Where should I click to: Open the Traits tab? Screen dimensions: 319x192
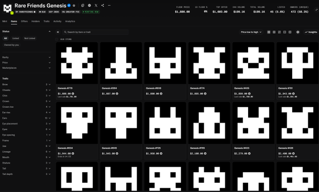(x=46, y=21)
